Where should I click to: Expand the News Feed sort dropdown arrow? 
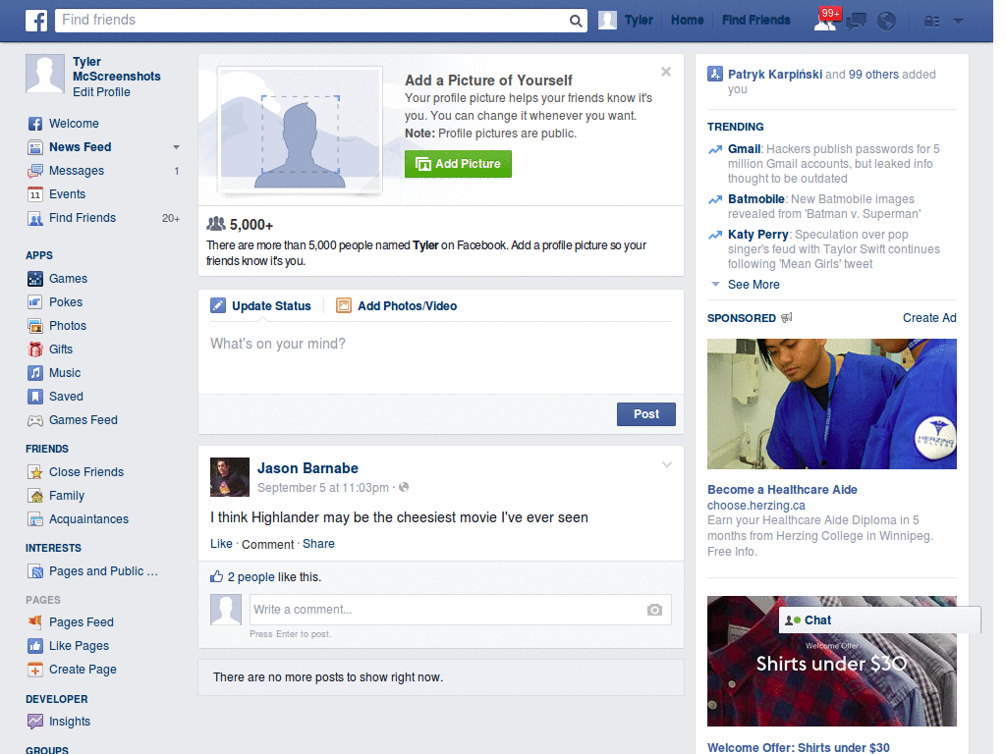(176, 147)
